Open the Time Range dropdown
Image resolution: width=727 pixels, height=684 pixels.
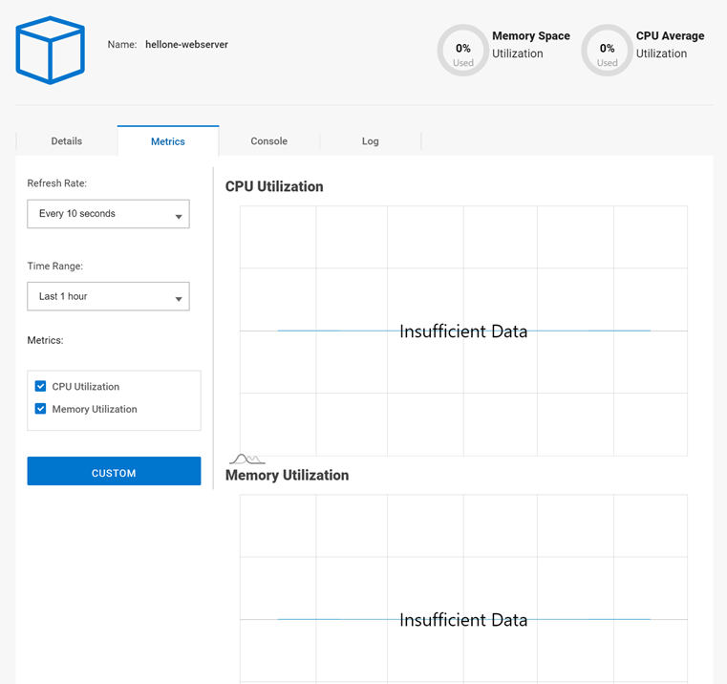click(x=108, y=296)
